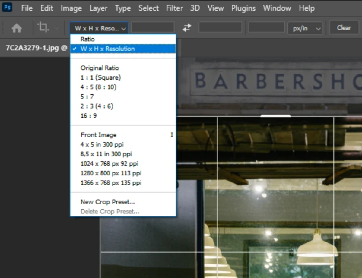
Task: Open the Image menu
Action: tap(71, 8)
